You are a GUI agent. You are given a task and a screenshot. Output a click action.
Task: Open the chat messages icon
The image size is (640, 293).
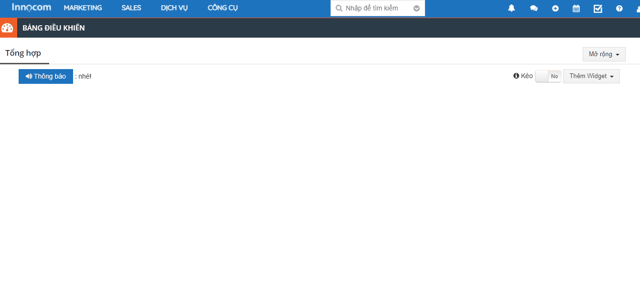click(x=534, y=8)
